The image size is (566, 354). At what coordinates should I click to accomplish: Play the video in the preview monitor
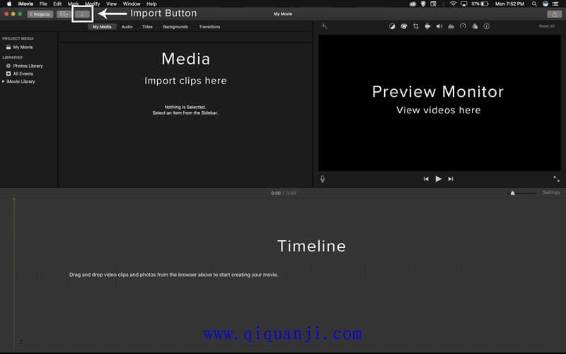(438, 179)
